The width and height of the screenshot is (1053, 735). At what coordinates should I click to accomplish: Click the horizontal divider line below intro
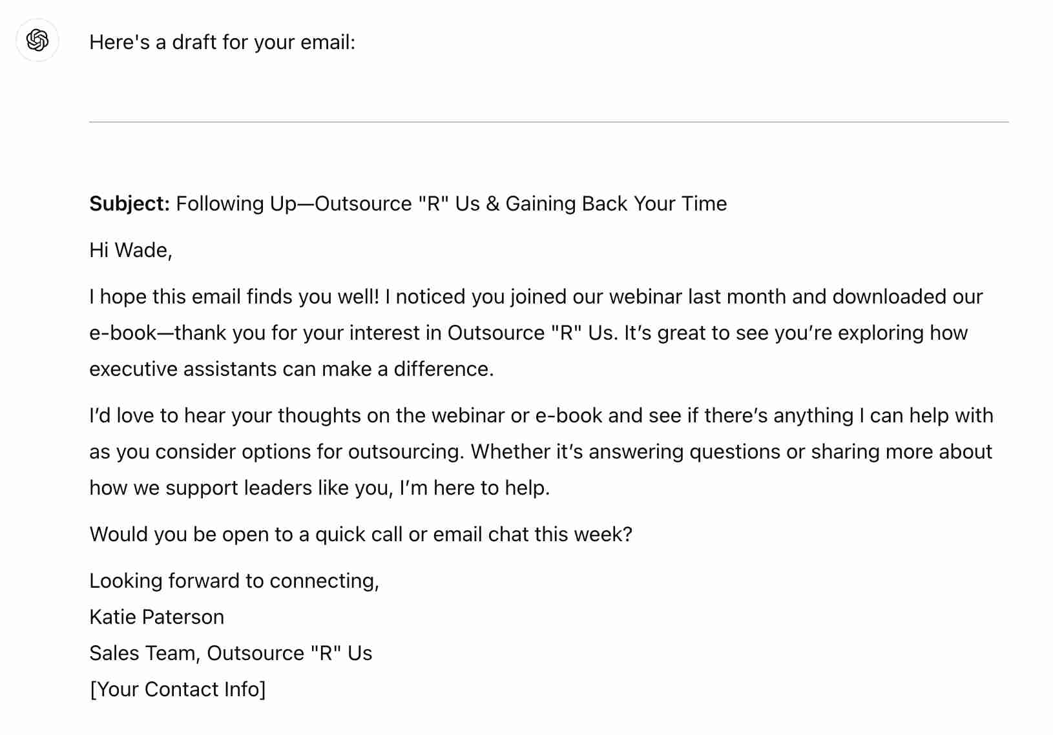pyautogui.click(x=549, y=121)
